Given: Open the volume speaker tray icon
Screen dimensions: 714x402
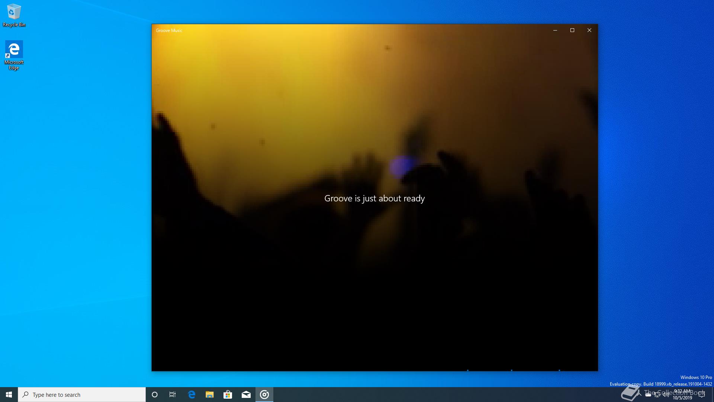Looking at the screenshot, I should pyautogui.click(x=666, y=395).
